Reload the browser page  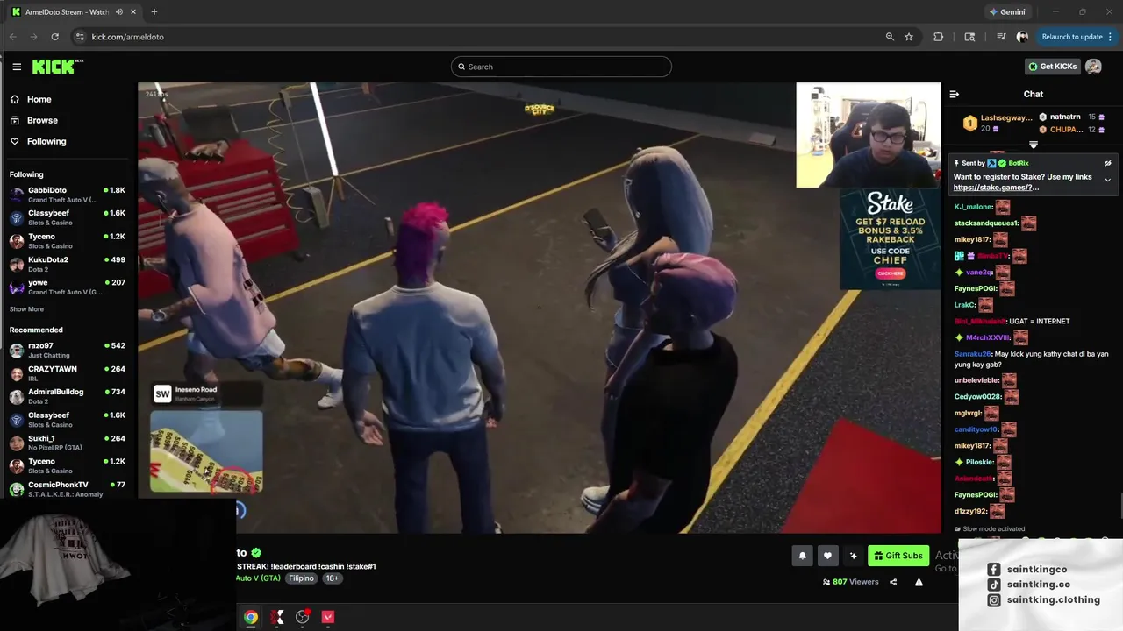pyautogui.click(x=54, y=37)
